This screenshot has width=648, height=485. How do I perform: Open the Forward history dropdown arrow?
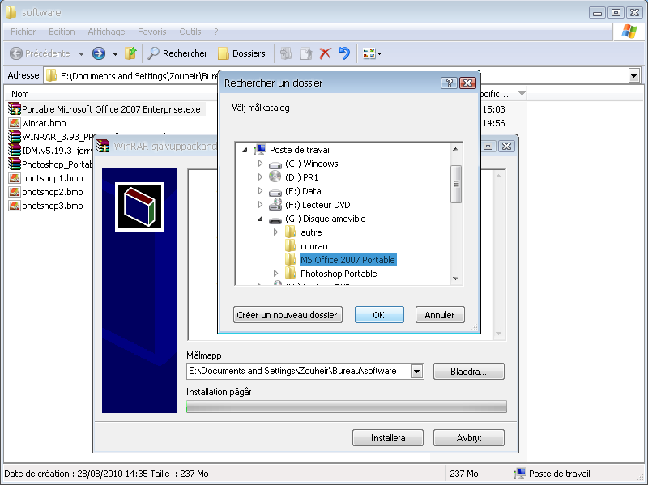click(115, 53)
